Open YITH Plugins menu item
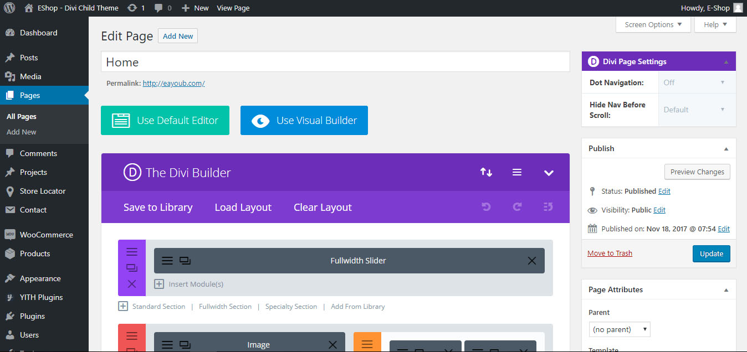 44,297
